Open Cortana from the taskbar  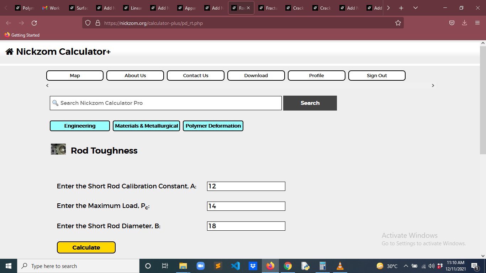(x=148, y=266)
